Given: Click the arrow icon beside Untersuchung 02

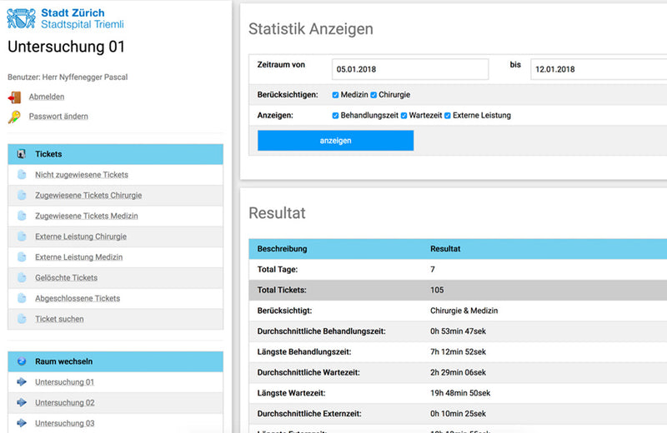Looking at the screenshot, I should point(22,402).
